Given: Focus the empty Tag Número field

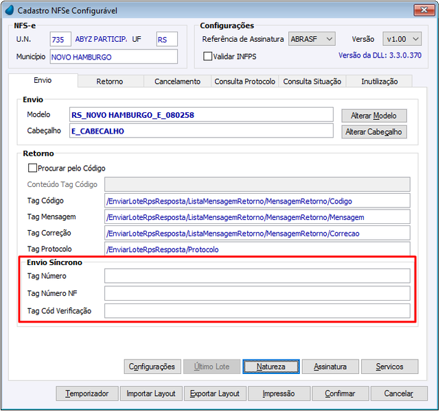Looking at the screenshot, I should pyautogui.click(x=257, y=276).
